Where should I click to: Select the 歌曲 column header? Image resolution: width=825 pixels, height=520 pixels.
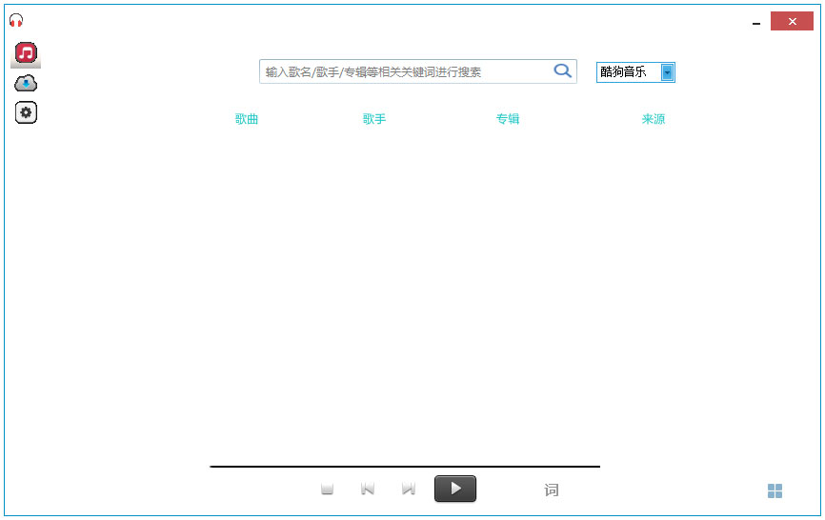tap(247, 119)
